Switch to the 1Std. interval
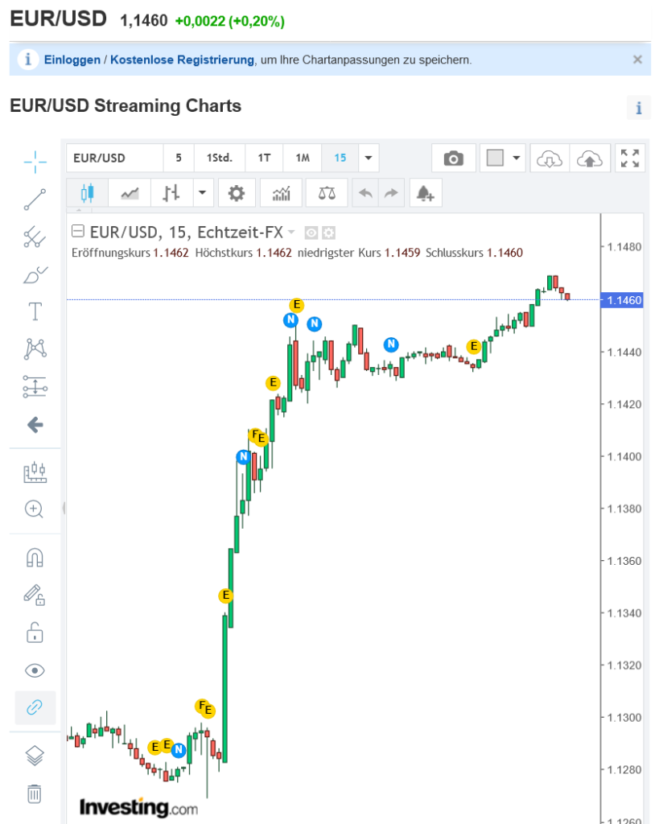This screenshot has width=659, height=824. (x=219, y=158)
